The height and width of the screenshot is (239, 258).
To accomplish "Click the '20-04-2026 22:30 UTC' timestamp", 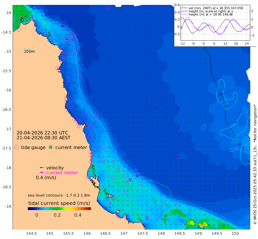I will pyautogui.click(x=42, y=133).
